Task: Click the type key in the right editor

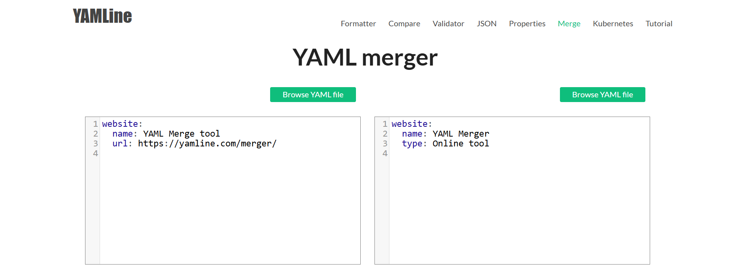Action: point(412,143)
